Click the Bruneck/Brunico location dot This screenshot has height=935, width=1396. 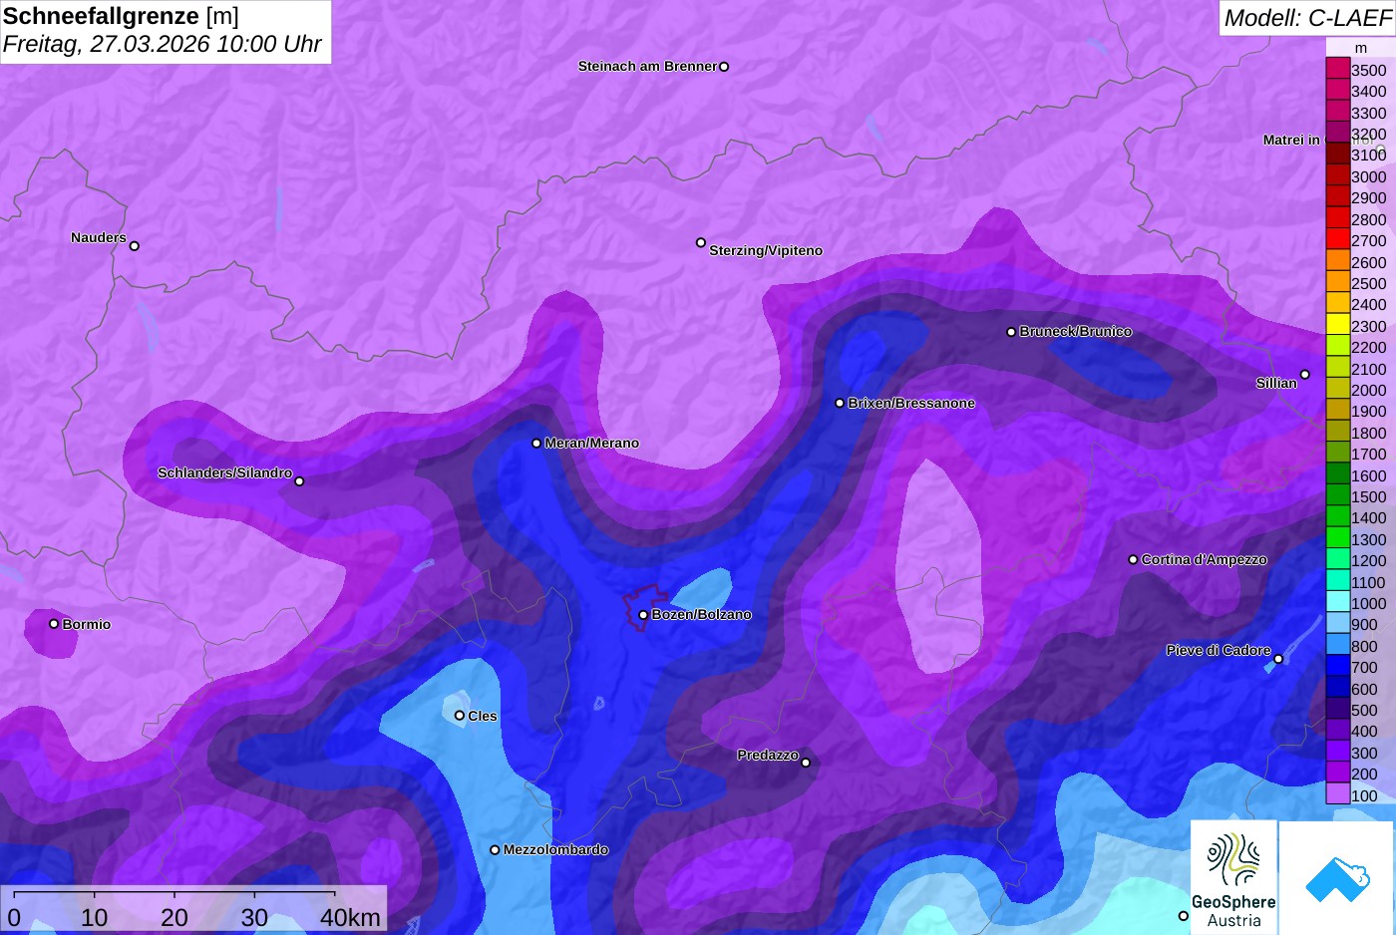1011,332
